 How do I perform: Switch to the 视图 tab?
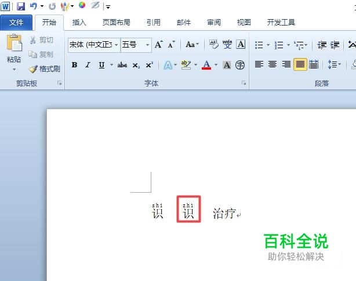(x=244, y=23)
